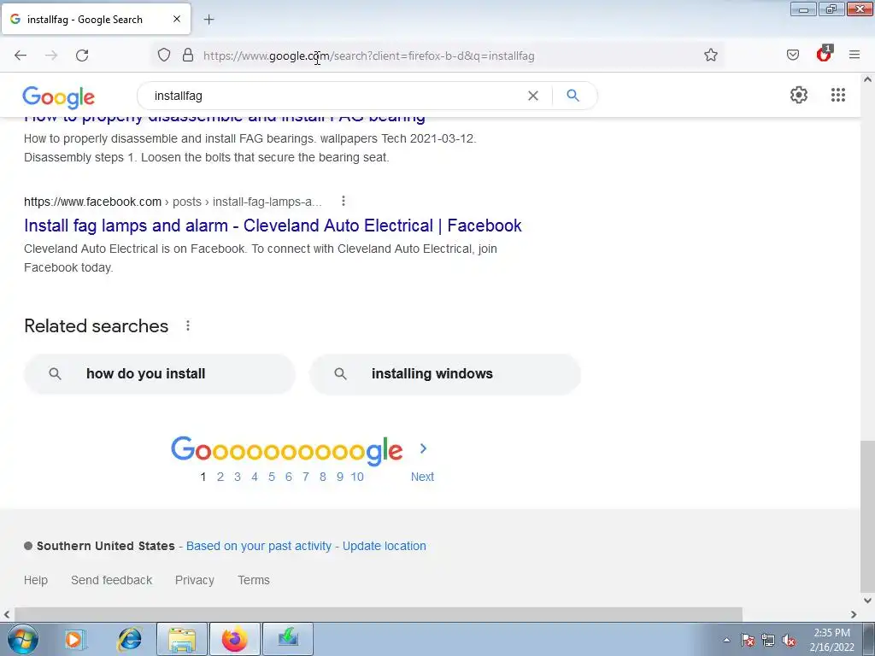Go to results page 10
The height and width of the screenshot is (656, 875).
[x=357, y=477]
